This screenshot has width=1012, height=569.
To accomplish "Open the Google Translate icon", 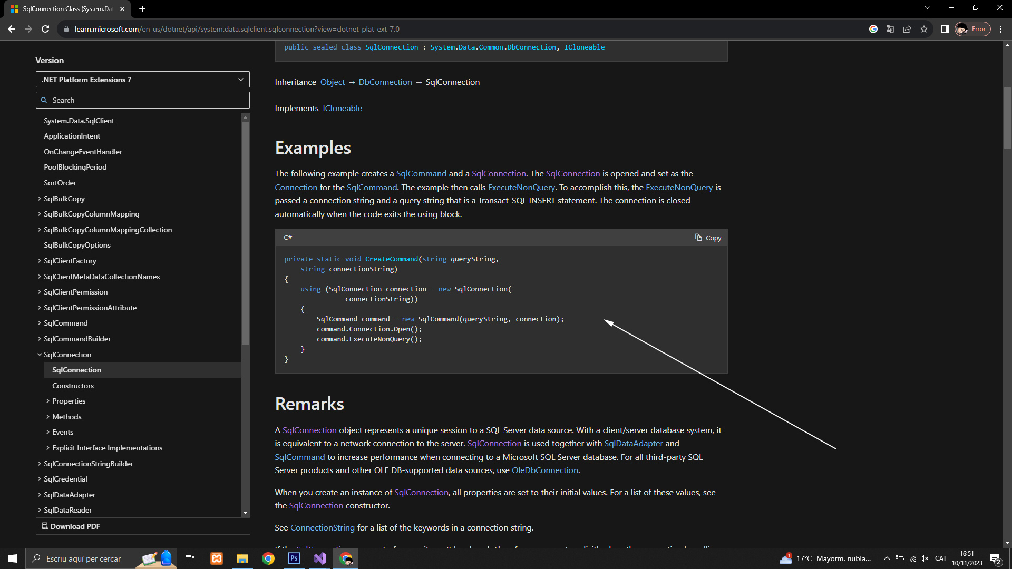I will coord(890,29).
